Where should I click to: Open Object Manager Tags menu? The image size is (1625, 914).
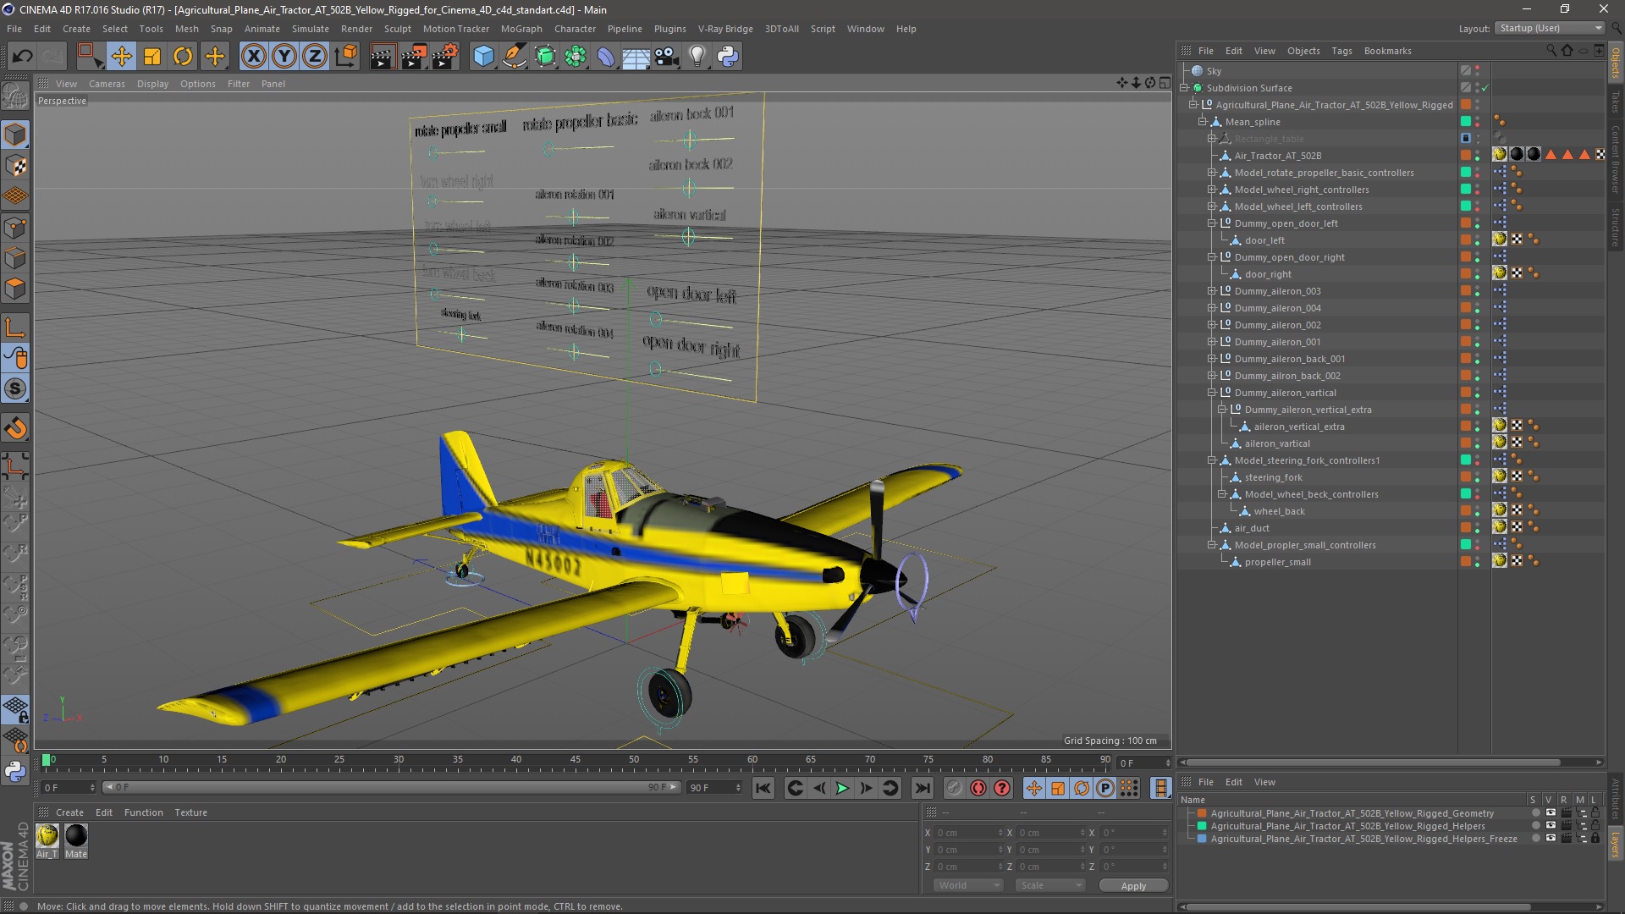click(1341, 51)
